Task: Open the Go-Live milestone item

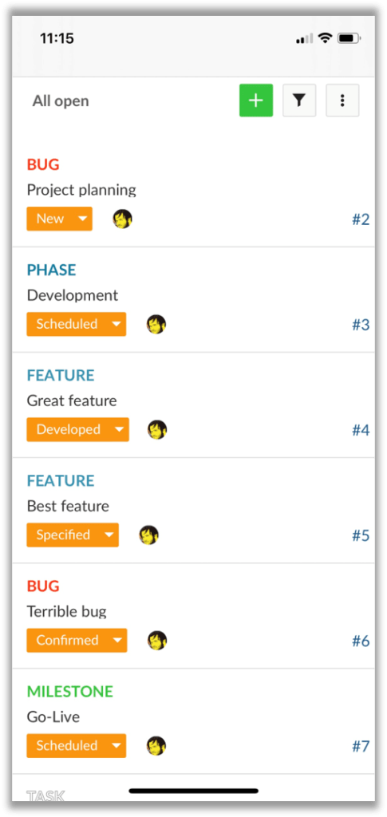Action: (x=193, y=721)
